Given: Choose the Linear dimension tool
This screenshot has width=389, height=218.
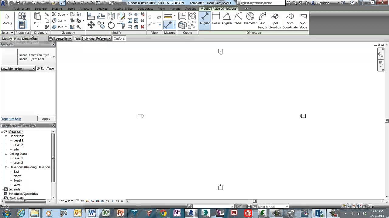Looking at the screenshot, I should click(x=216, y=19).
